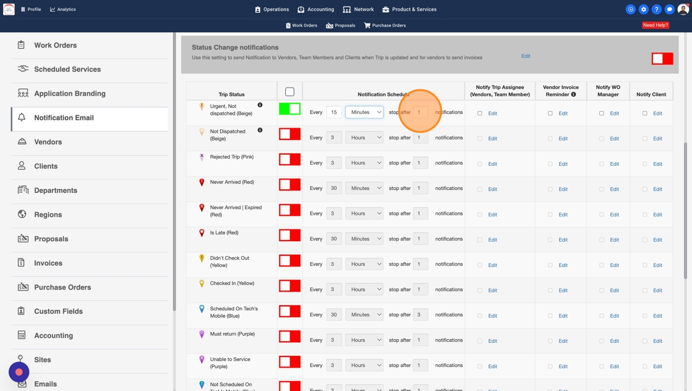Screen dimensions: 692x391
Task: Click the settings gear icon in header
Action: 643,9
